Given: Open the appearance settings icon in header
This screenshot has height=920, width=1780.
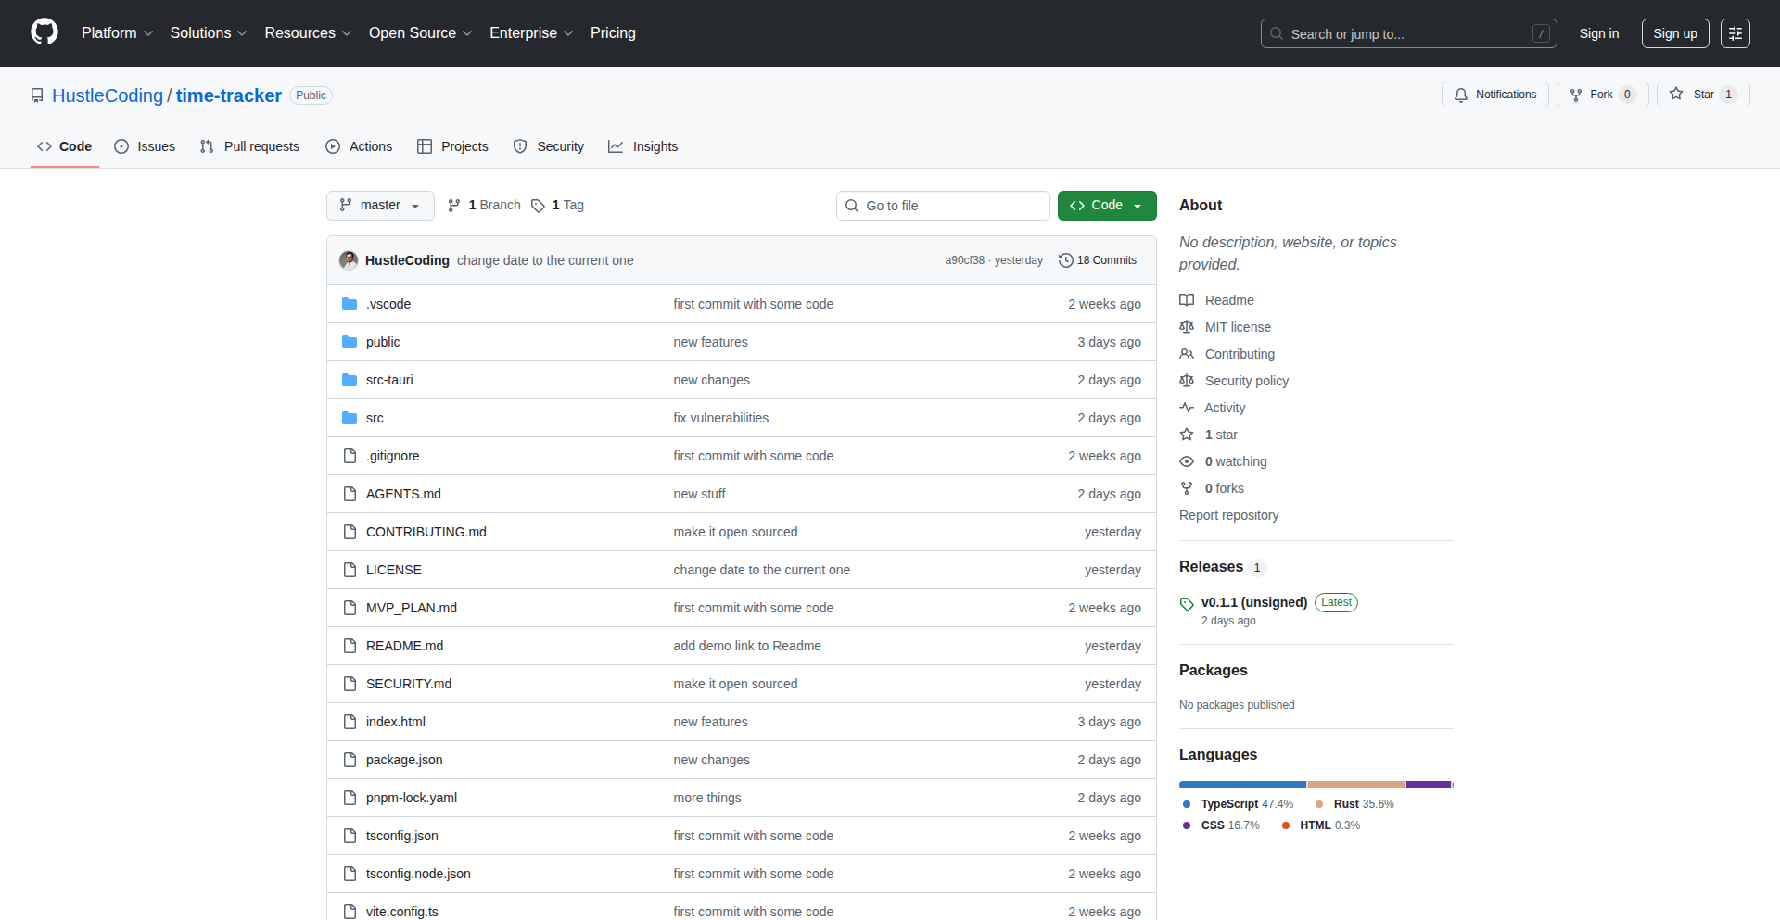Looking at the screenshot, I should coord(1735,33).
